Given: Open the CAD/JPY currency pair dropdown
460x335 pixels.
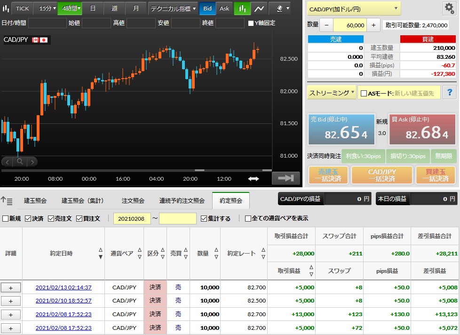Looking at the screenshot, I should pyautogui.click(x=354, y=9).
